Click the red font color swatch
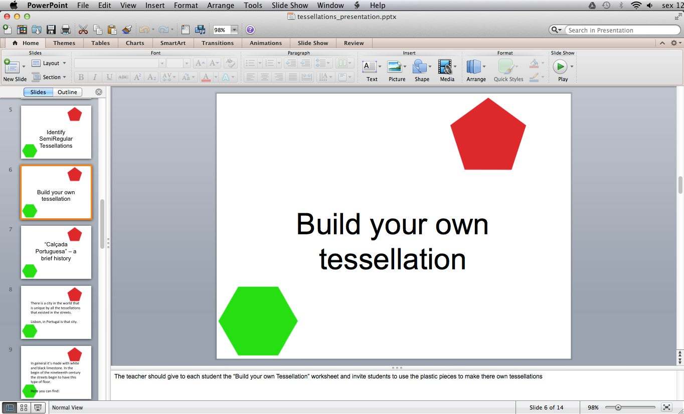 [206, 77]
